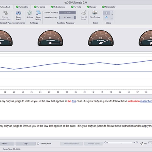Open the Print/Preview printer icon

tap(95, 12)
